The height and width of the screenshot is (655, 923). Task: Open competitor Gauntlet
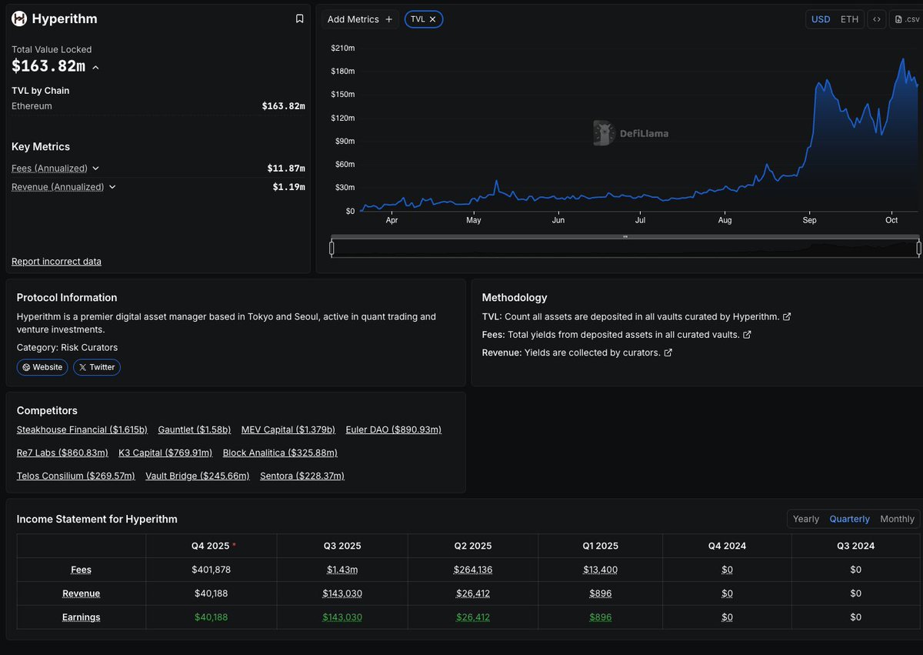(195, 429)
